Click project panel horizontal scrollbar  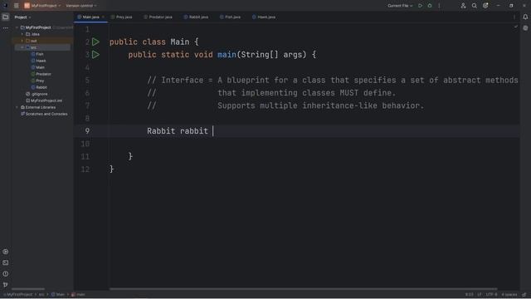click(x=28, y=289)
